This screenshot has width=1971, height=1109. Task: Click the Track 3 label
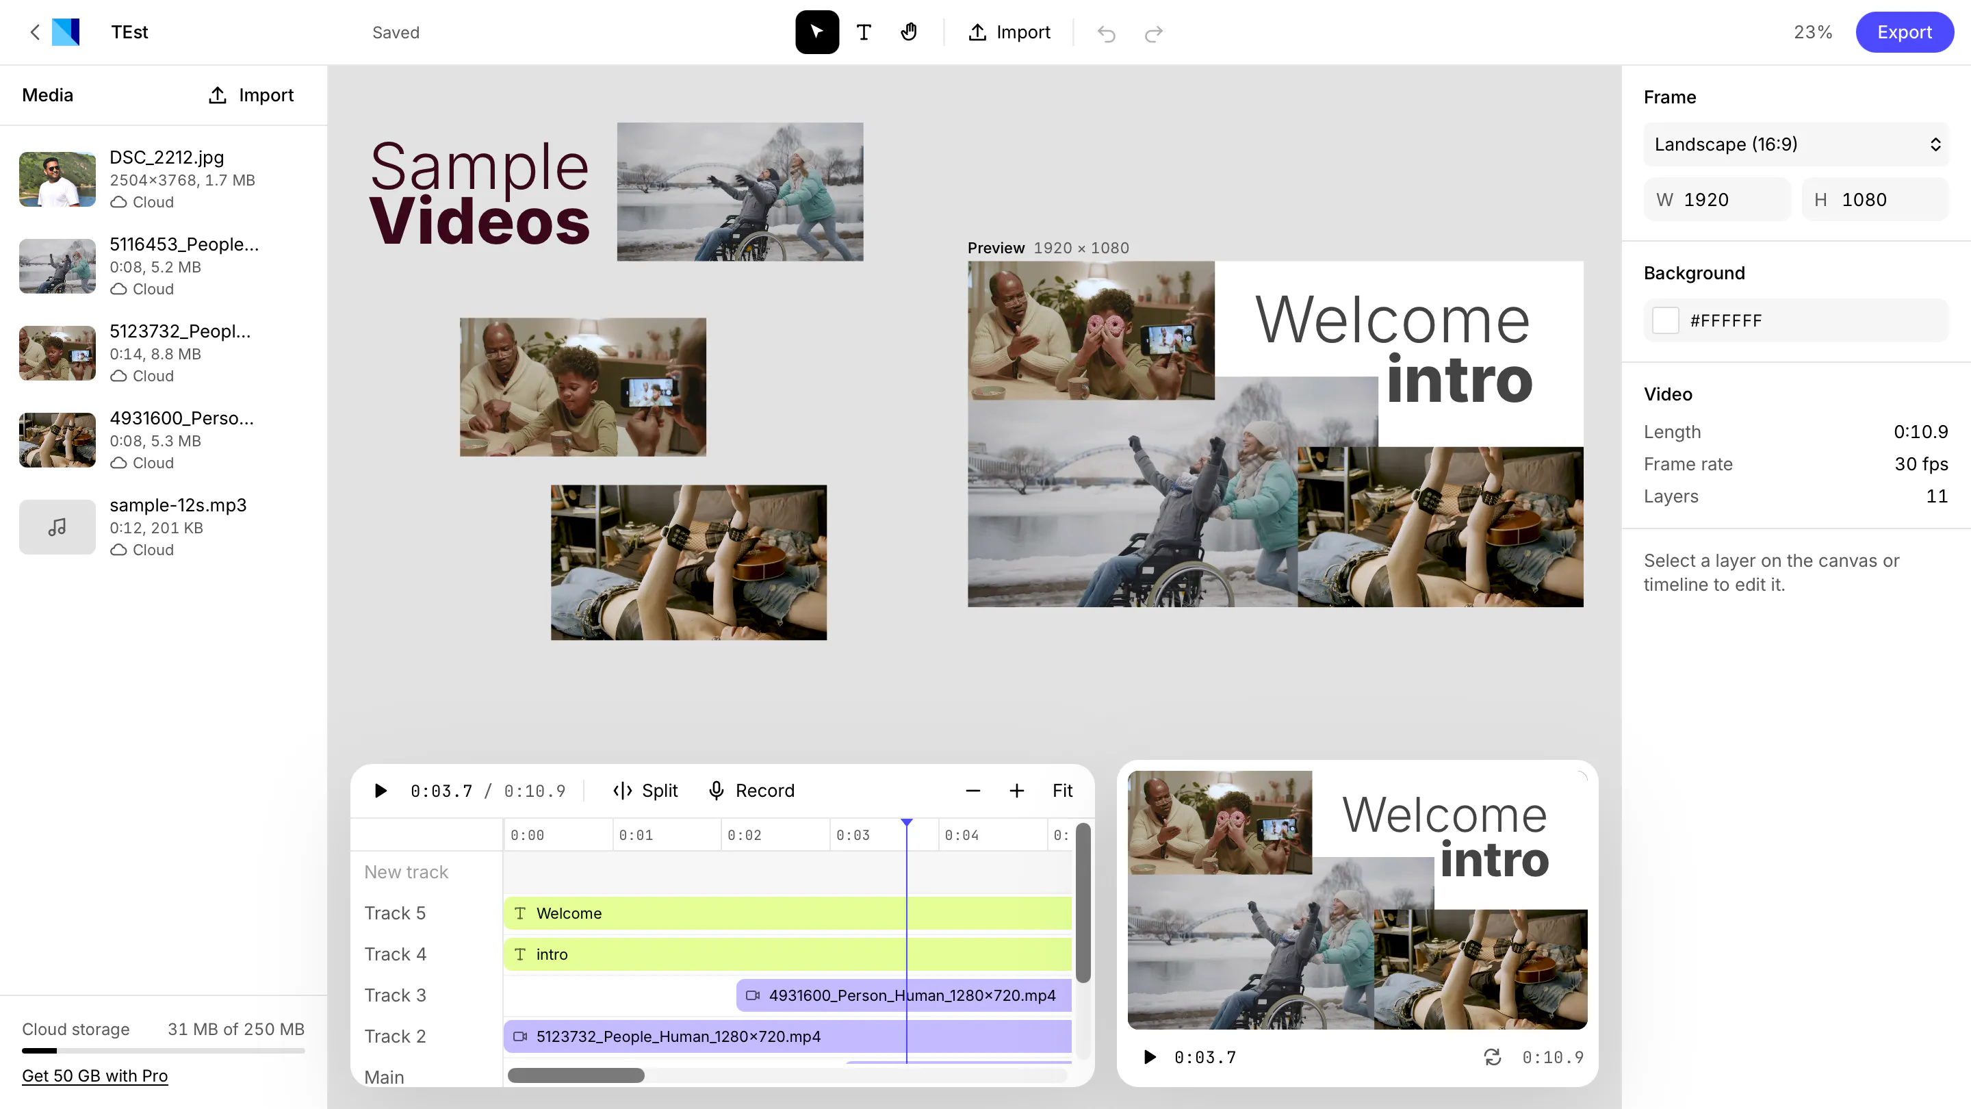click(395, 995)
